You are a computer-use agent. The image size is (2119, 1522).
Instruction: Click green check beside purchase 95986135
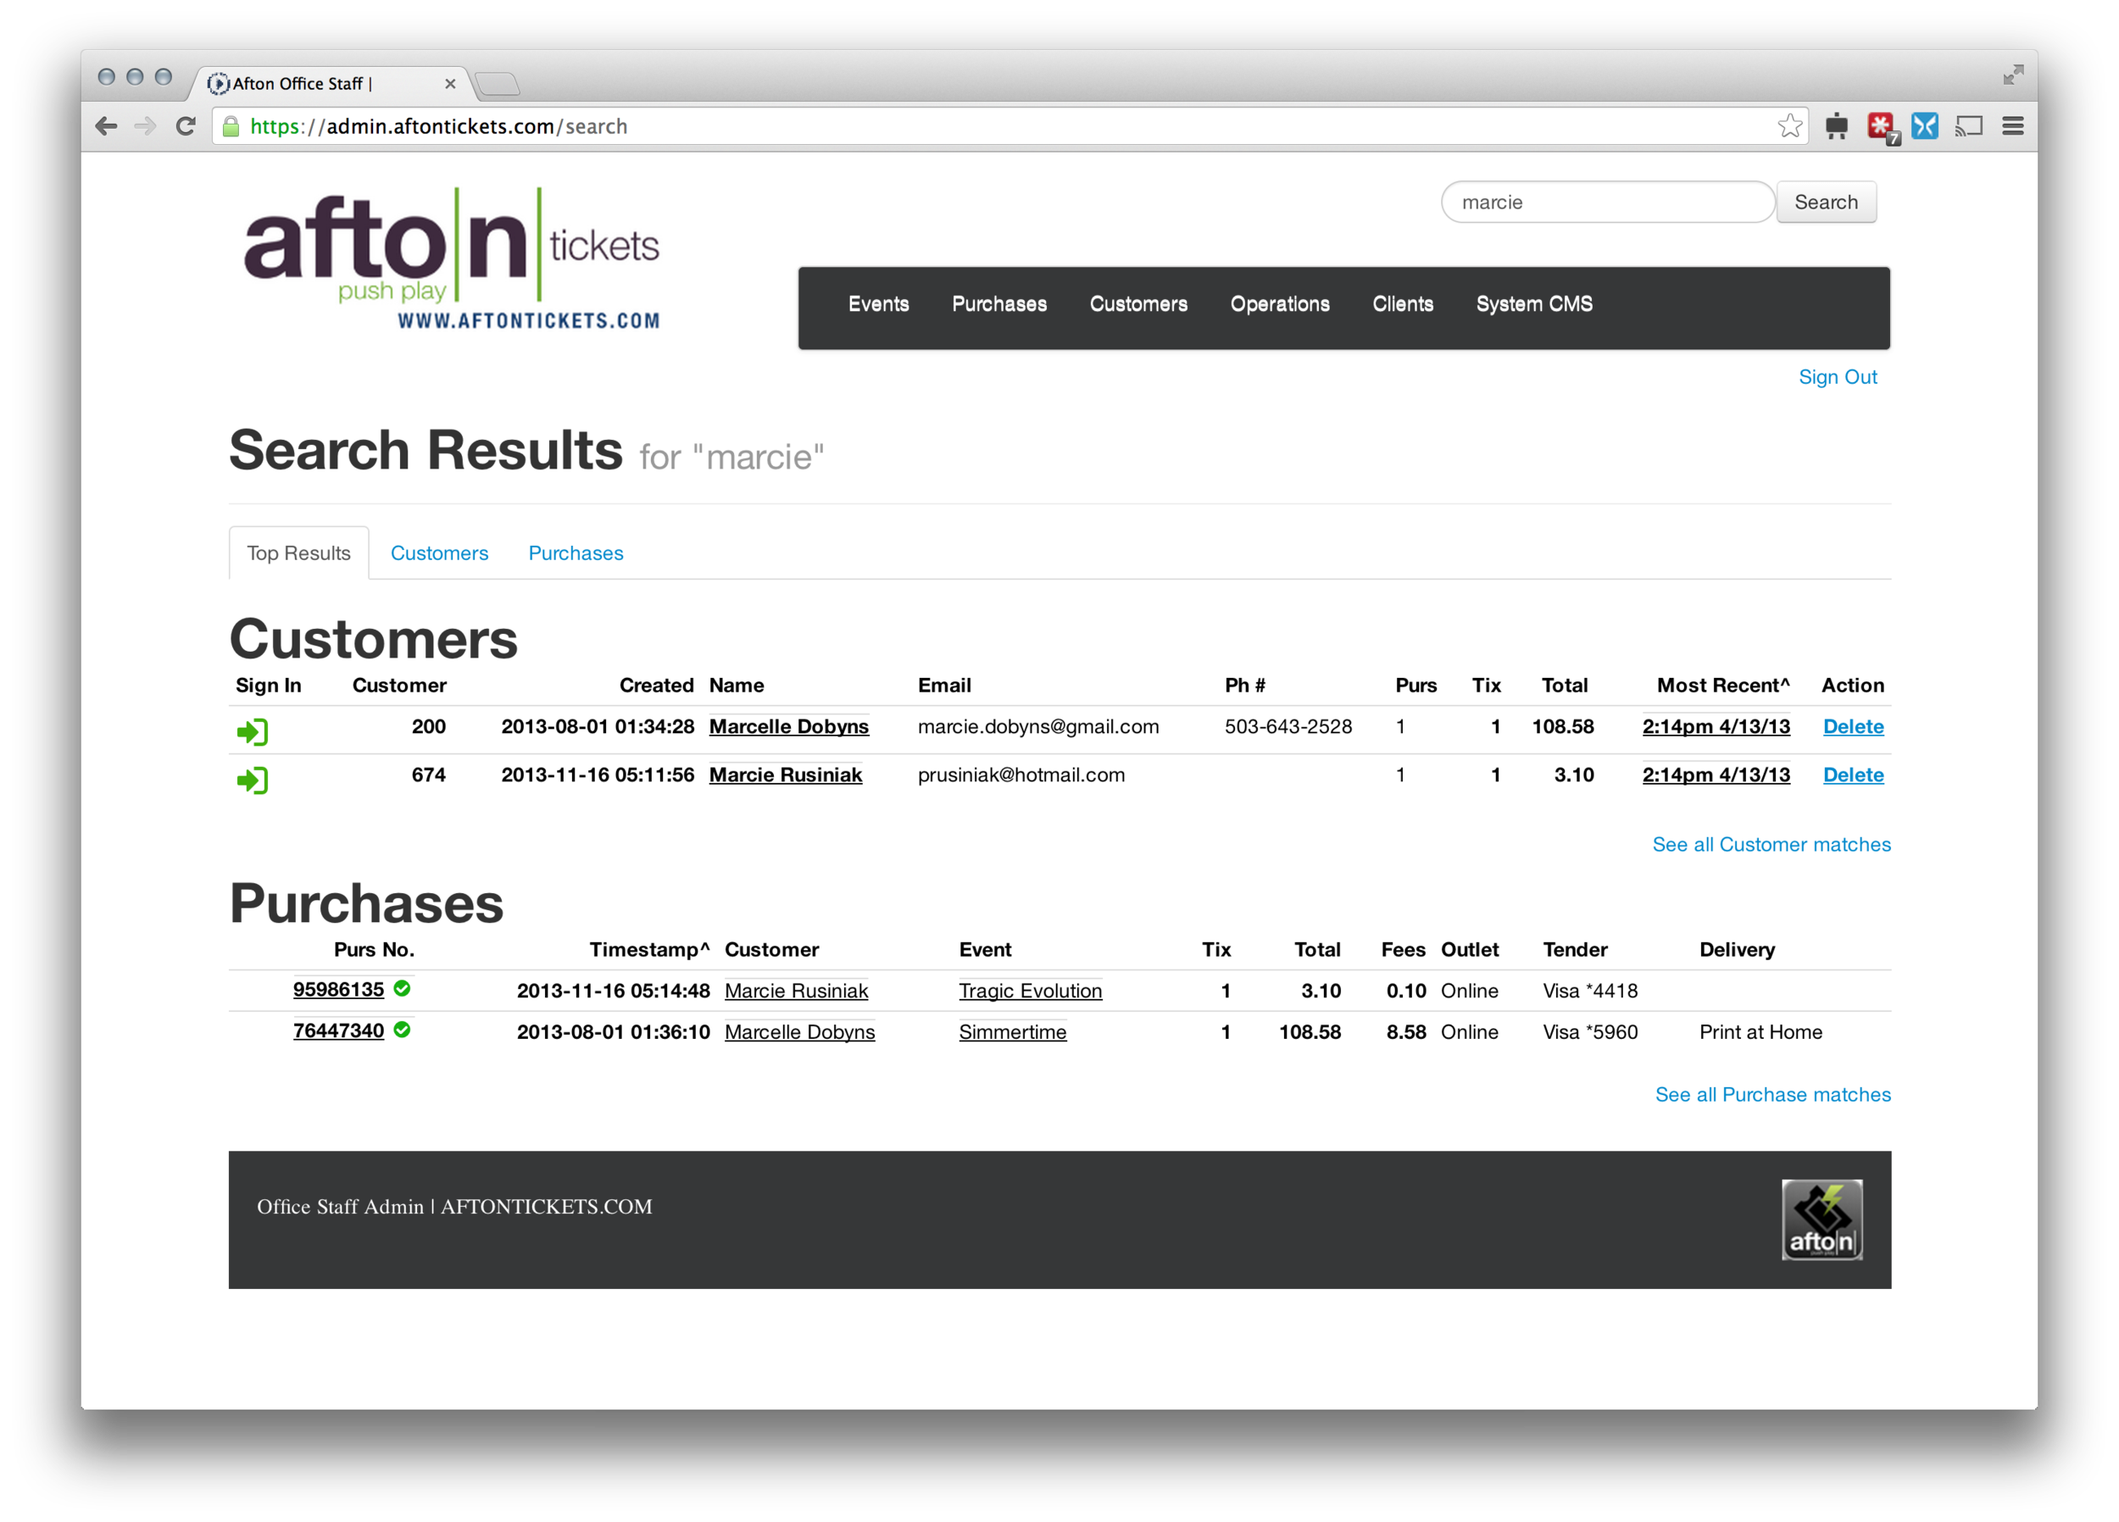pos(402,988)
